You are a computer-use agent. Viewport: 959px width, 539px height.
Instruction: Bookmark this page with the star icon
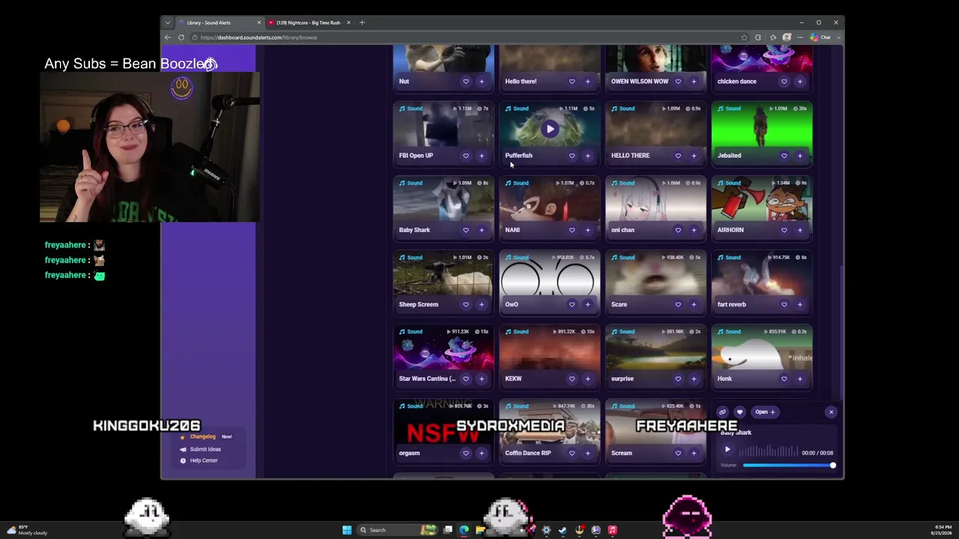click(744, 37)
